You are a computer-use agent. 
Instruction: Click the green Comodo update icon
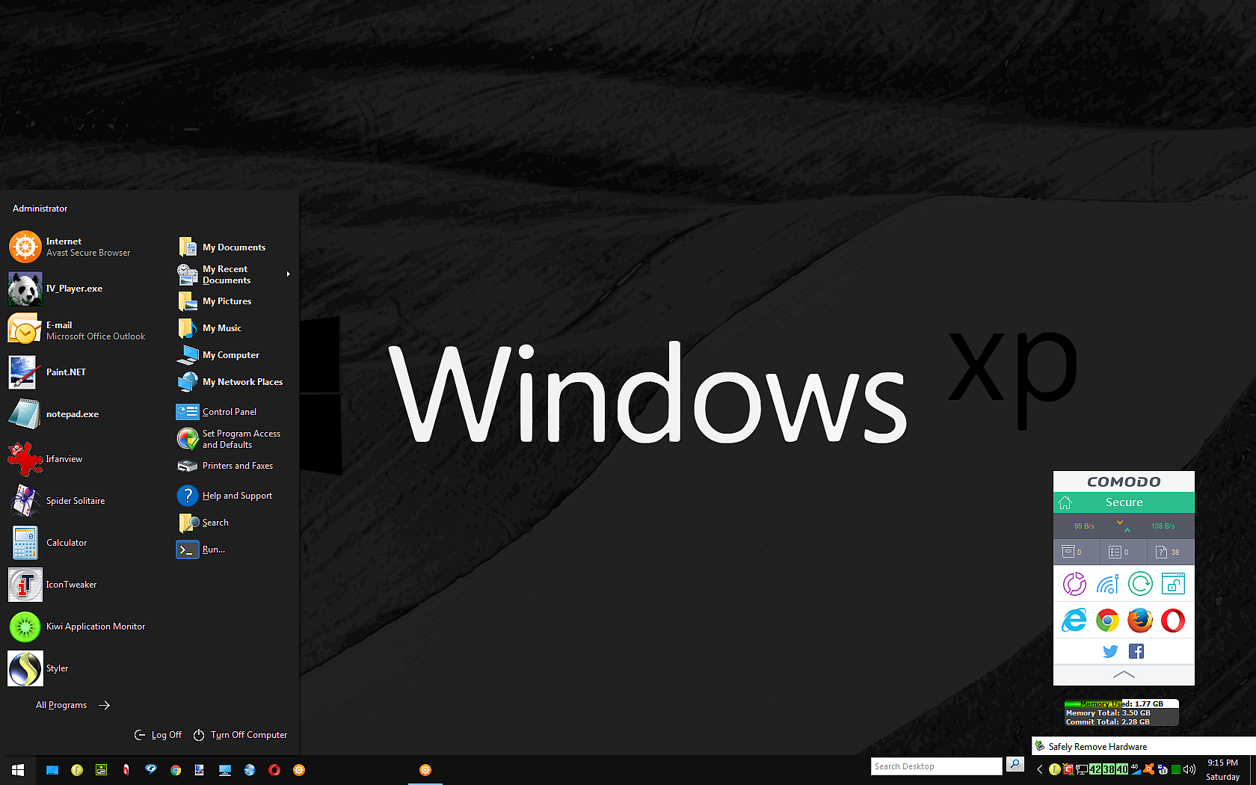[1140, 584]
